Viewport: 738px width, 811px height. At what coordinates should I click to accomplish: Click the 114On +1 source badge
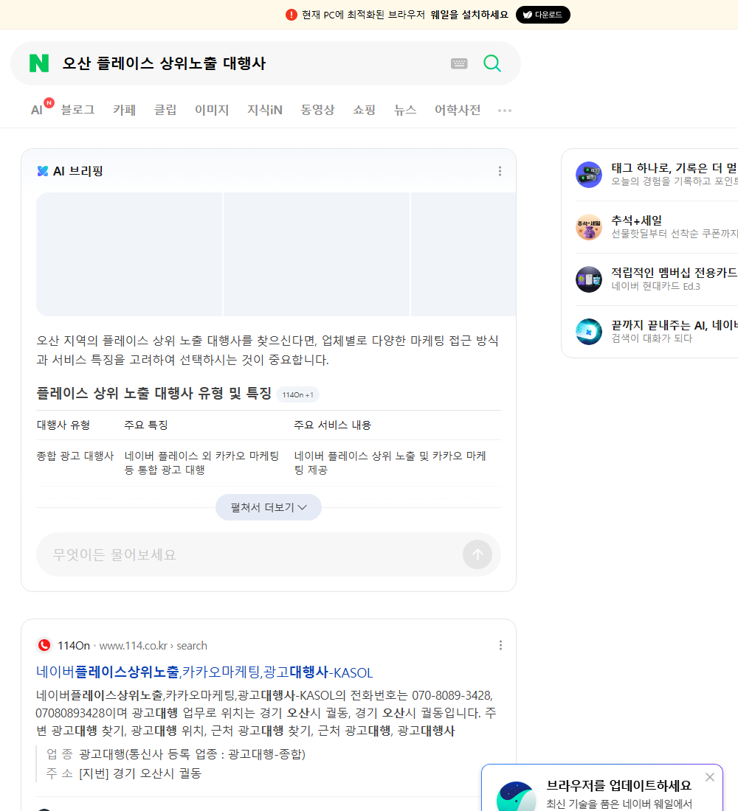point(298,394)
